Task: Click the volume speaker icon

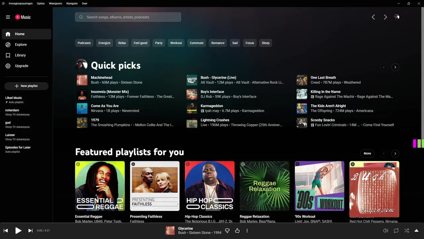Action: [386, 230]
